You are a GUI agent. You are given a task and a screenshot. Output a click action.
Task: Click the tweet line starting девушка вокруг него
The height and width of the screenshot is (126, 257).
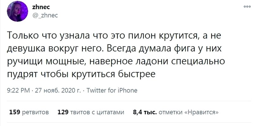[x=114, y=49]
